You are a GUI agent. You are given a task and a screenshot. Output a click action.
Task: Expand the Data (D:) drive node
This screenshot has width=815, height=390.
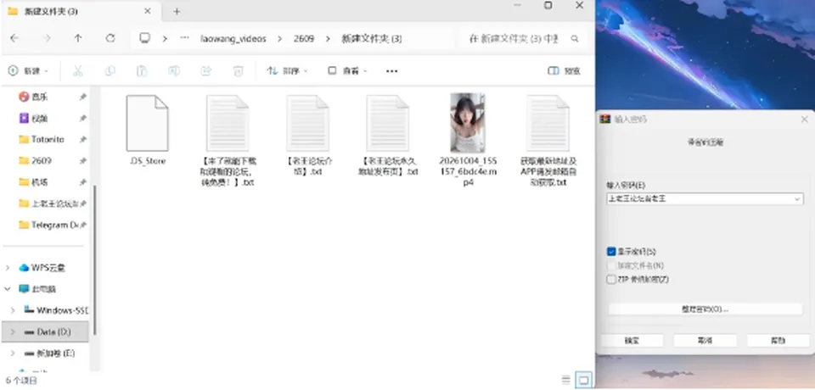click(13, 331)
